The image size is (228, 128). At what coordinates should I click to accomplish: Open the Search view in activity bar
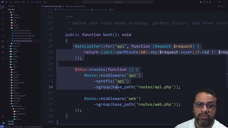point(3,13)
